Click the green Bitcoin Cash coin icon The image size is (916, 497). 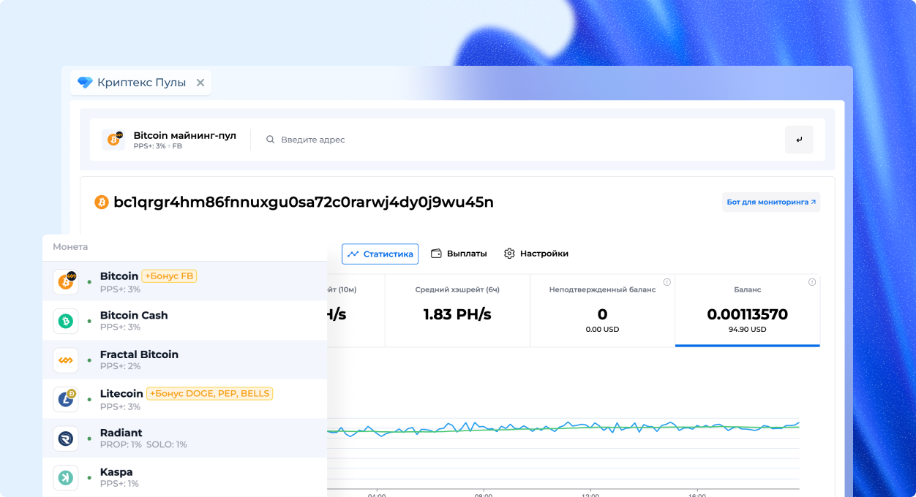click(x=66, y=321)
